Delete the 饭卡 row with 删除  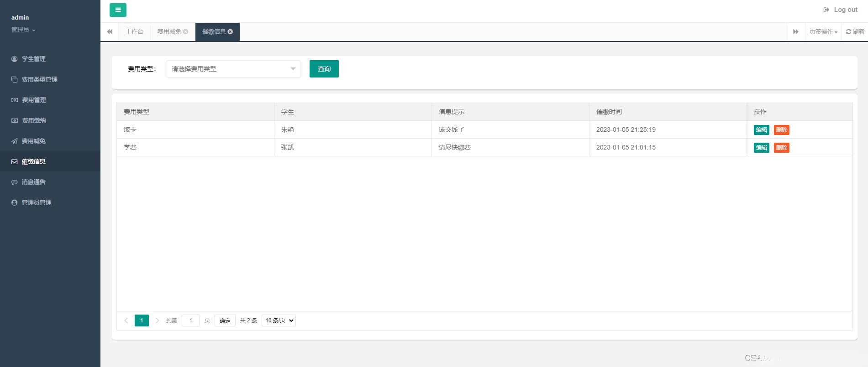(782, 130)
